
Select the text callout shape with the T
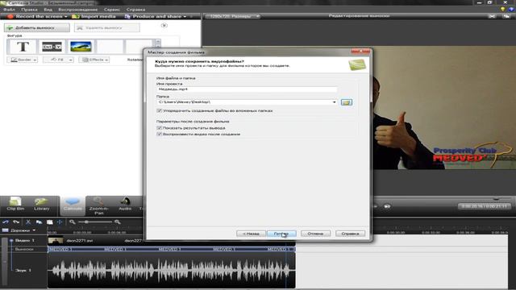pyautogui.click(x=23, y=47)
